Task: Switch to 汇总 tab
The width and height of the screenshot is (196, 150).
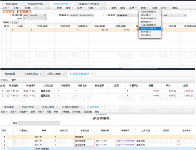Action: point(15,22)
